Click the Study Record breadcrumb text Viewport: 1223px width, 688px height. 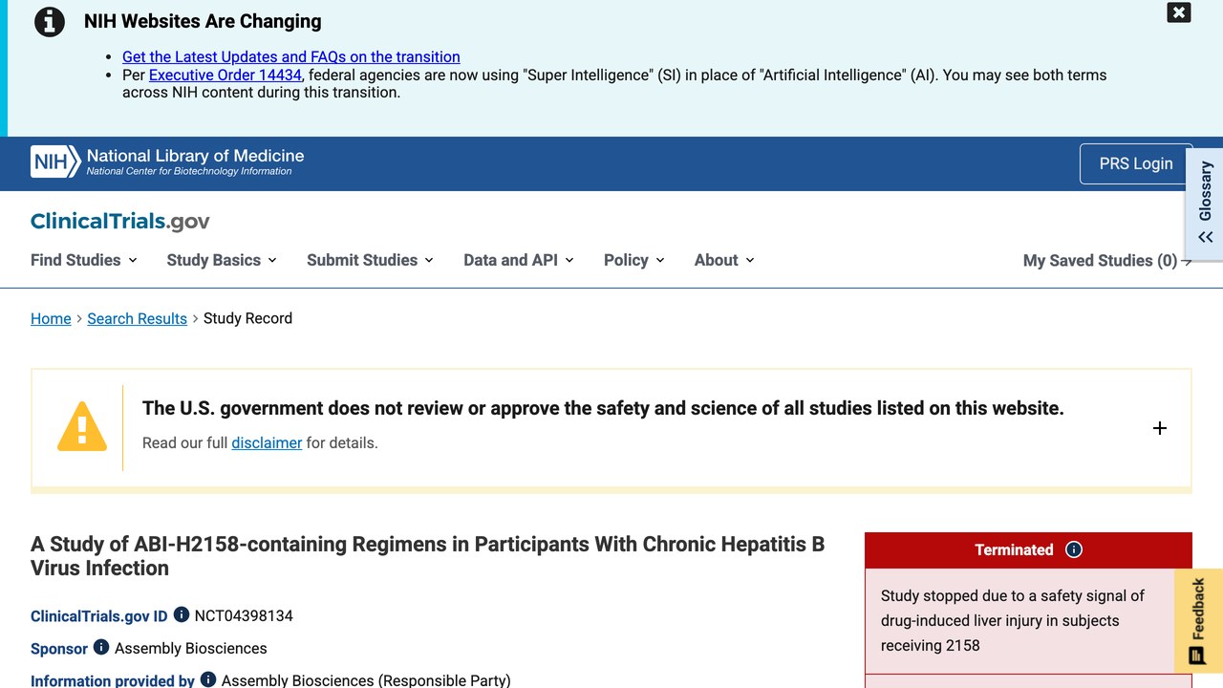tap(247, 318)
